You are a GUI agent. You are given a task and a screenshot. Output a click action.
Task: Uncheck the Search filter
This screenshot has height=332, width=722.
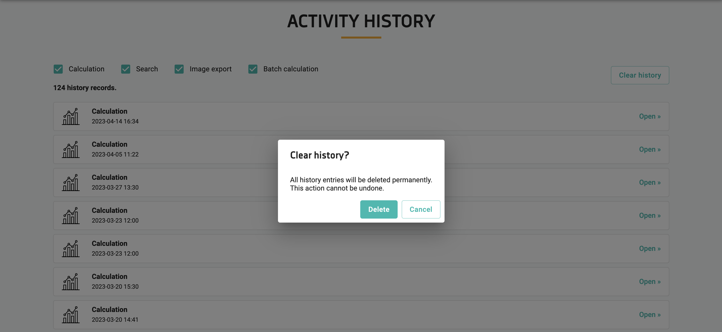tap(125, 69)
